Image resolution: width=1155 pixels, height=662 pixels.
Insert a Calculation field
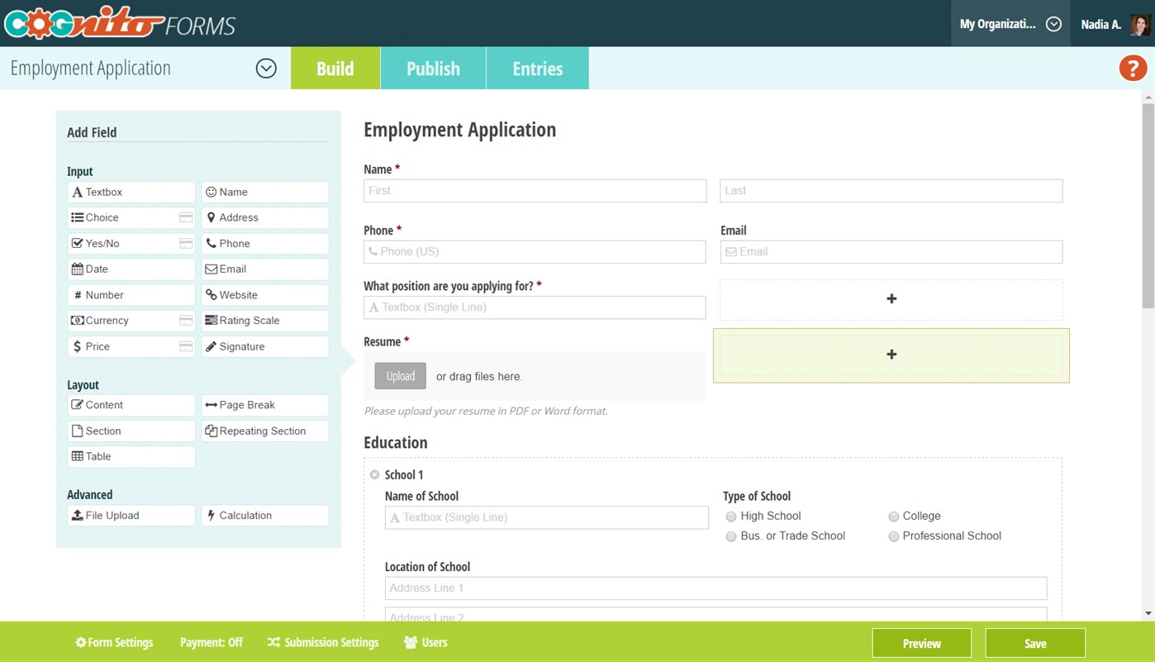[264, 516]
